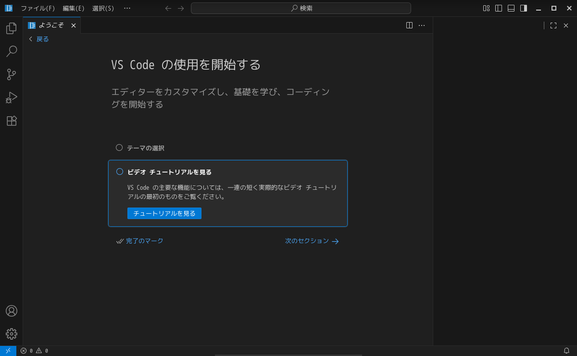Close the secondary side bar
This screenshot has height=356, width=577.
[566, 25]
